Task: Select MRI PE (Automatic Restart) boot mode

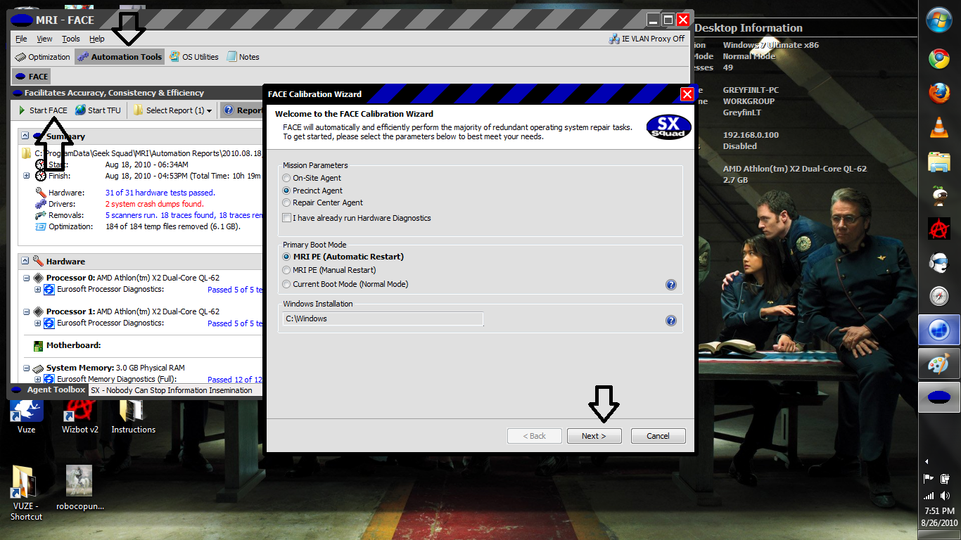Action: [x=286, y=257]
